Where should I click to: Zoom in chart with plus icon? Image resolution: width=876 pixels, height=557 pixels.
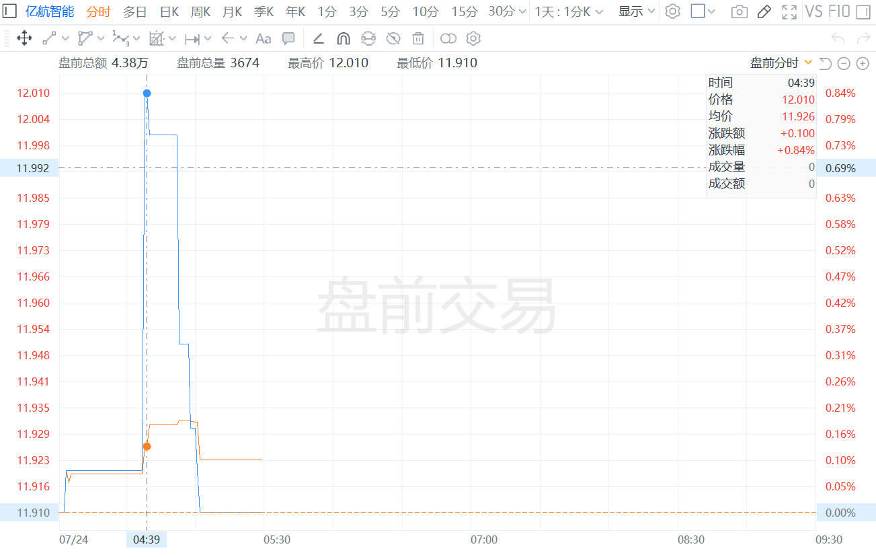tap(863, 63)
